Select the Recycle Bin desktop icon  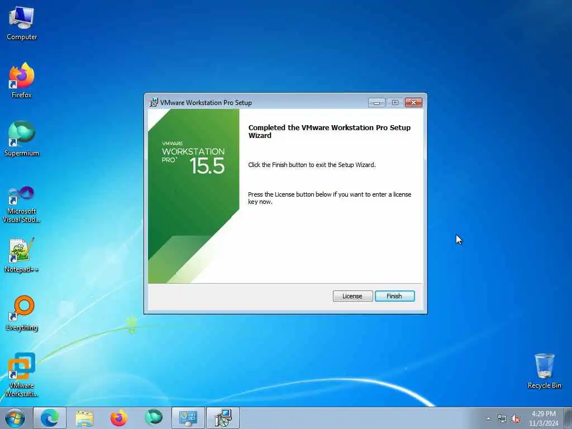click(x=544, y=371)
